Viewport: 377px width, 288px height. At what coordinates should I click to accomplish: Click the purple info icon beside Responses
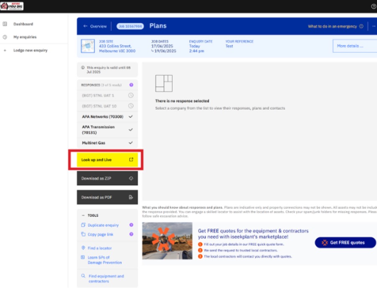point(131,85)
